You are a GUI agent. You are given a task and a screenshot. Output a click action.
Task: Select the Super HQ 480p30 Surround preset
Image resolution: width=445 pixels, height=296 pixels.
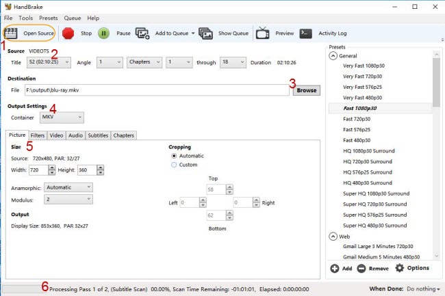375,226
